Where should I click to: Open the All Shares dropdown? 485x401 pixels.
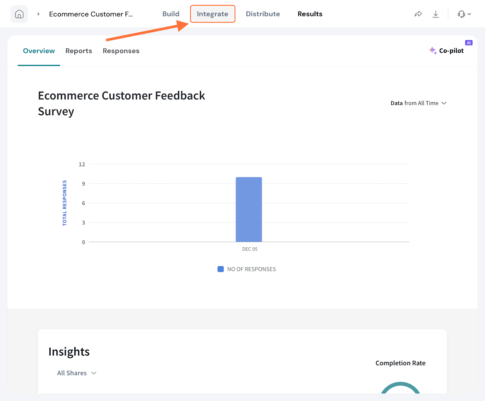[77, 373]
